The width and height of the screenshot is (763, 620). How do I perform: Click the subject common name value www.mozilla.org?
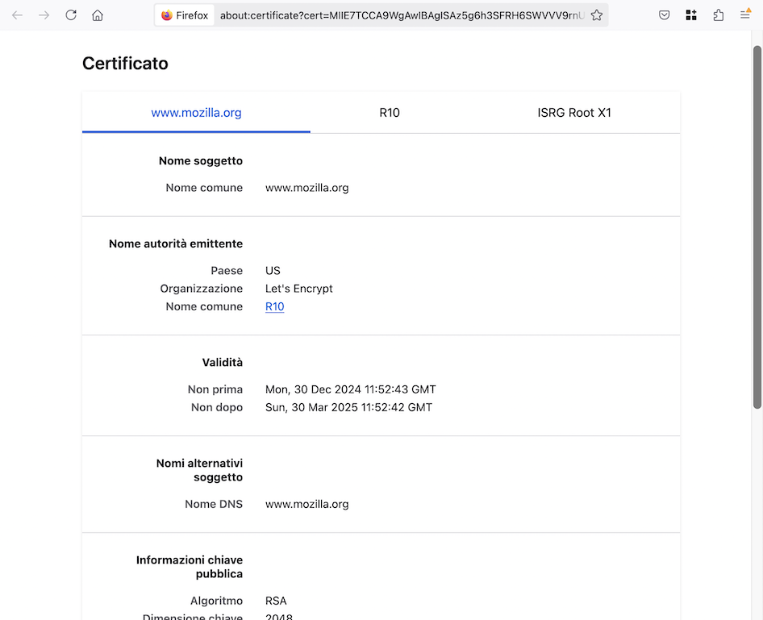click(x=307, y=188)
